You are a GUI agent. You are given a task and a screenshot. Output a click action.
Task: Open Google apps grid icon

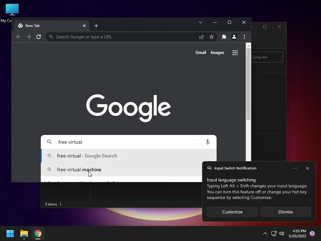235,53
